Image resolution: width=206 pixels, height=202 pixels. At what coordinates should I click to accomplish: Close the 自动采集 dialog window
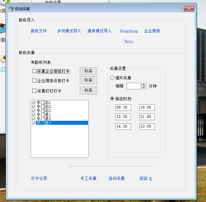pyautogui.click(x=189, y=9)
